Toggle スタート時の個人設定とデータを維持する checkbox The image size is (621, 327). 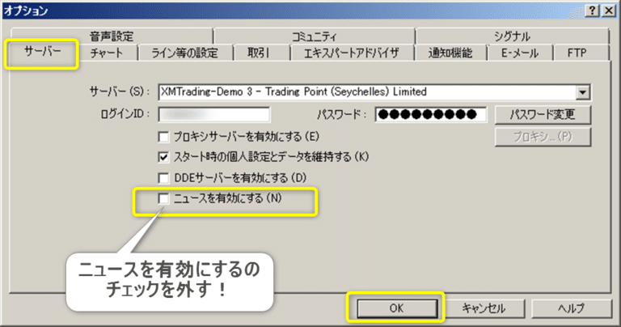point(163,157)
